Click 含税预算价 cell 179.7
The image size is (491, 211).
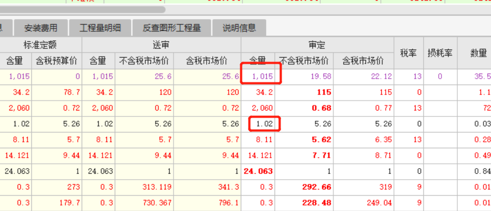tap(57, 203)
